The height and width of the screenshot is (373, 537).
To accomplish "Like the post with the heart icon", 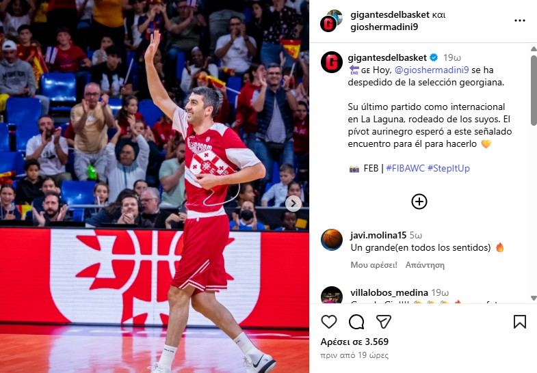I will pos(329,322).
